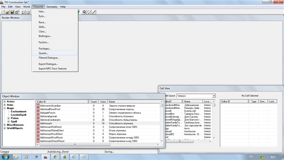
Task: Click the Cell View list down scroll arrow
Action: (x=214, y=138)
